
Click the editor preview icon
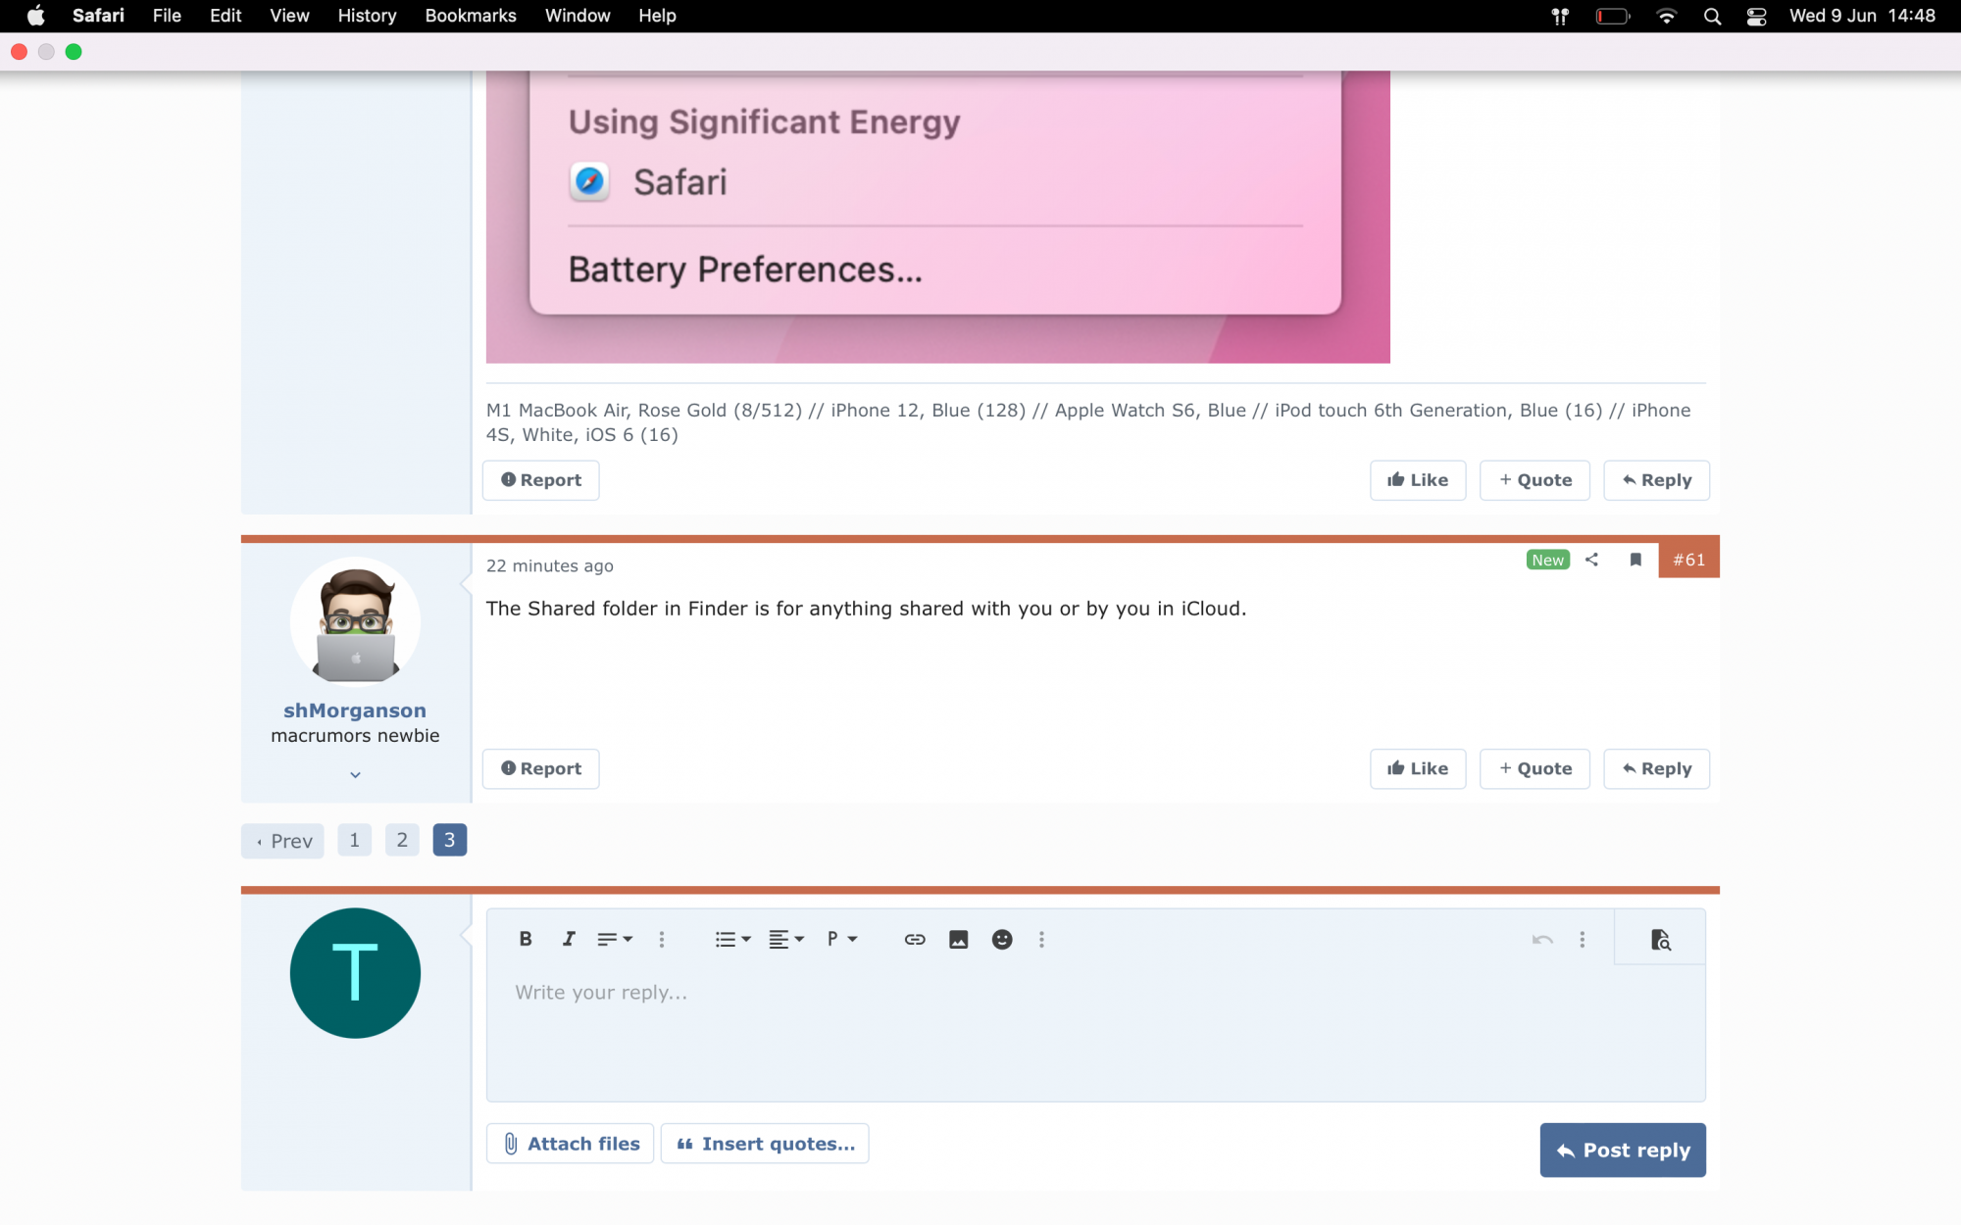click(1659, 939)
